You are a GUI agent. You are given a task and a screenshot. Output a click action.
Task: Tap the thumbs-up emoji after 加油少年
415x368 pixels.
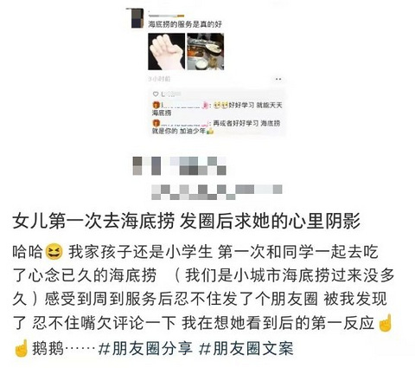click(x=210, y=131)
